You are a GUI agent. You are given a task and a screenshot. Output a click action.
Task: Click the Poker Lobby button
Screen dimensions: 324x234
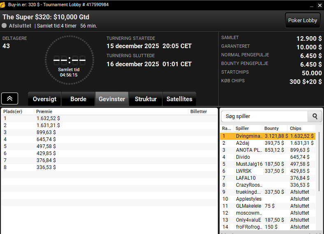[303, 21]
